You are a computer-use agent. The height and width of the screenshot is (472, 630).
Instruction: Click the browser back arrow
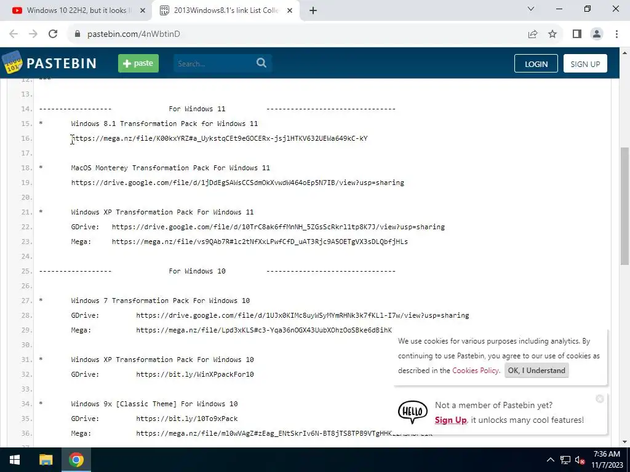14,34
